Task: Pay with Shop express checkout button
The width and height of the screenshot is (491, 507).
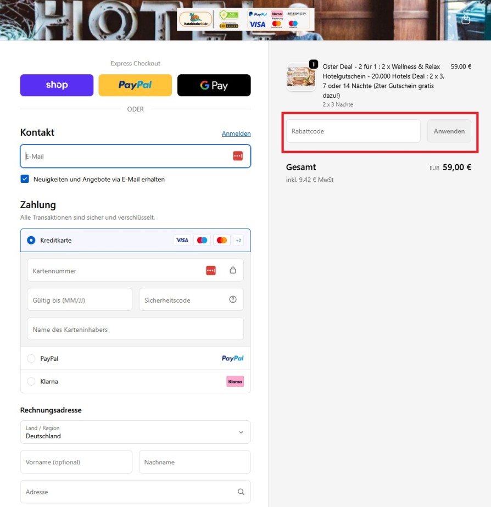Action: coord(57,85)
